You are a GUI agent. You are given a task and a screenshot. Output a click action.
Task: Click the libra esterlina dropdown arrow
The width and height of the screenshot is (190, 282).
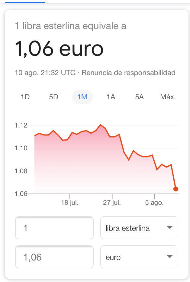170,228
